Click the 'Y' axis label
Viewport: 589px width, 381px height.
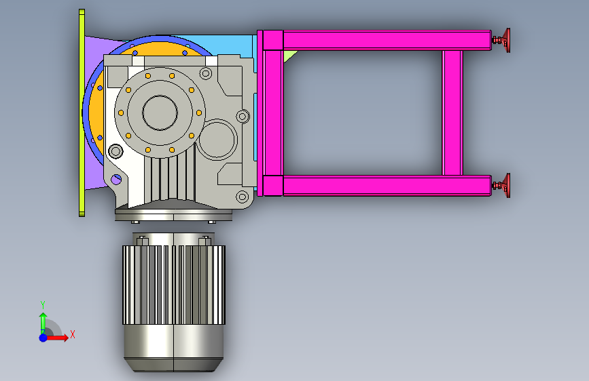(x=43, y=305)
